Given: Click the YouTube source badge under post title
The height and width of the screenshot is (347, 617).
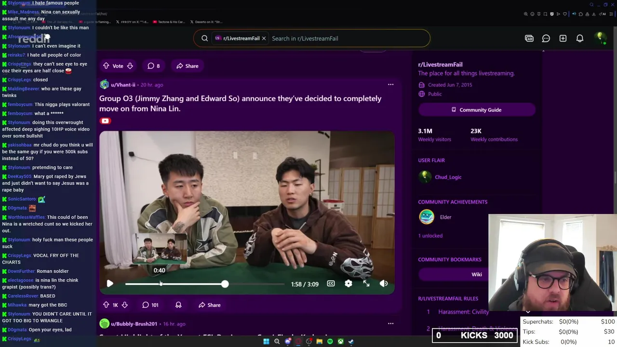Looking at the screenshot, I should (x=105, y=121).
